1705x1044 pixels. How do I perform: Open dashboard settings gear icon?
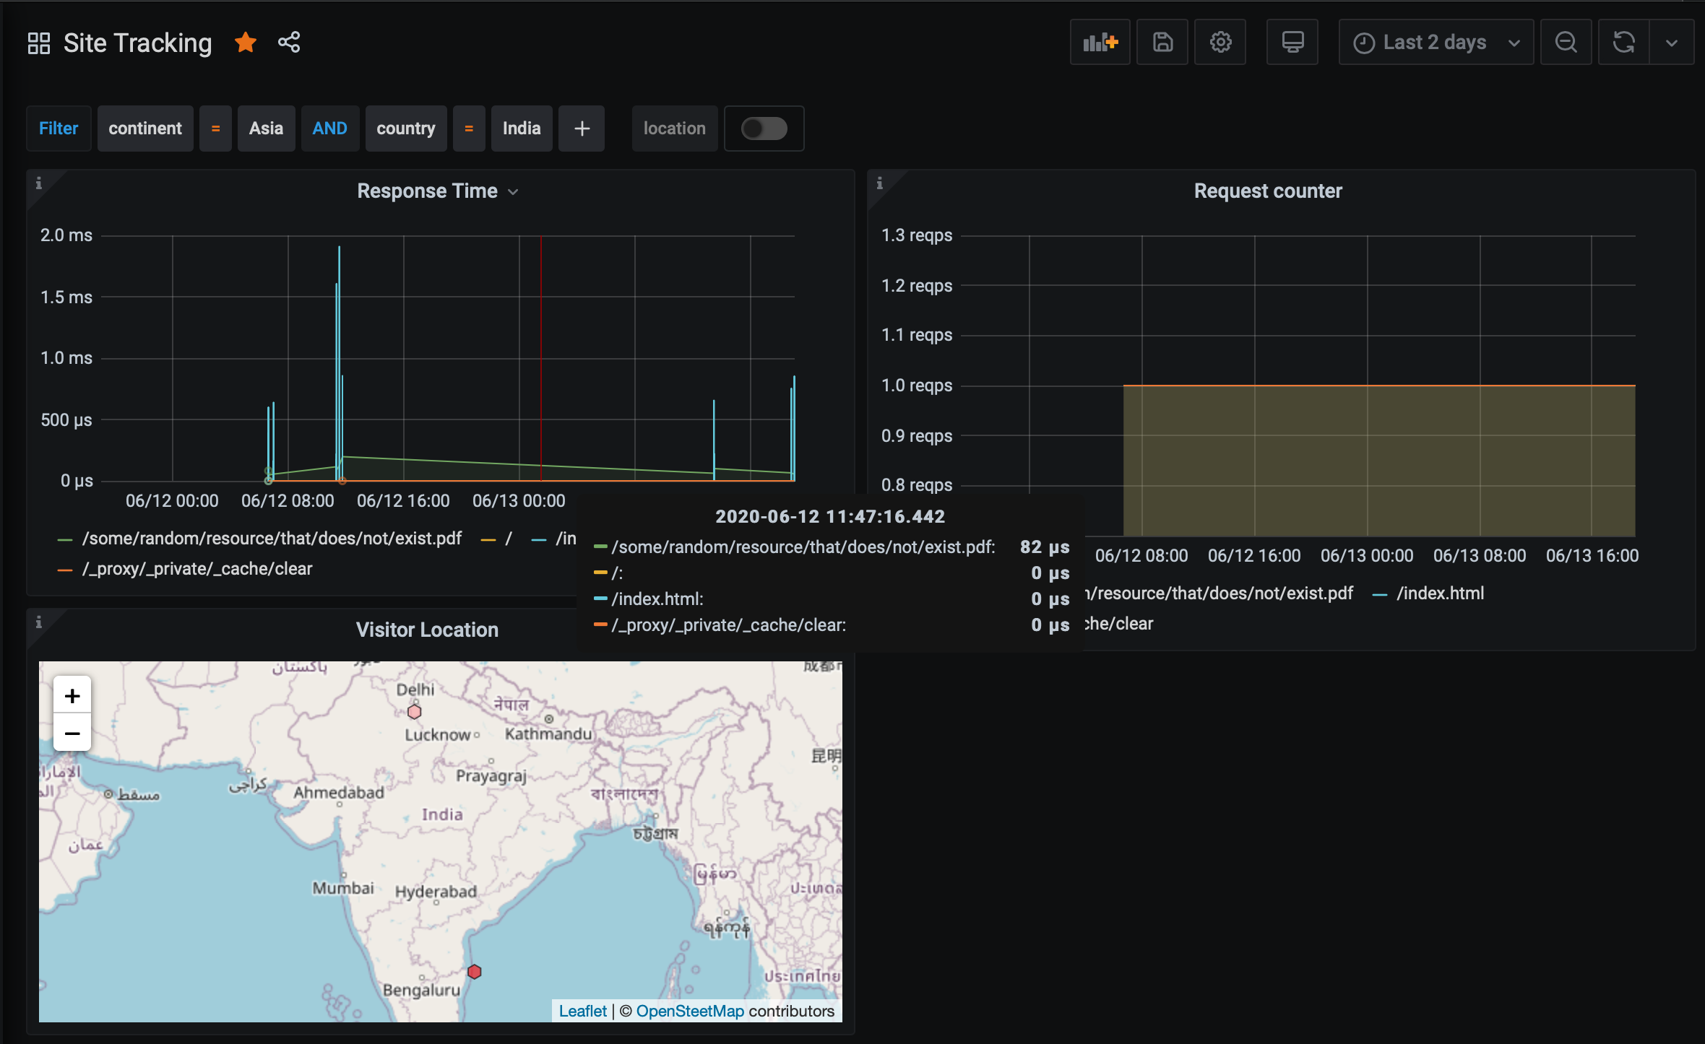1220,43
